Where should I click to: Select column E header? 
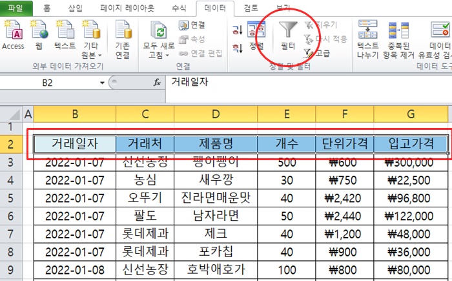(287, 114)
